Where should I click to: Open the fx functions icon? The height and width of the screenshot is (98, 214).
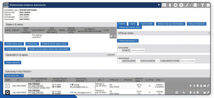click(x=187, y=5)
